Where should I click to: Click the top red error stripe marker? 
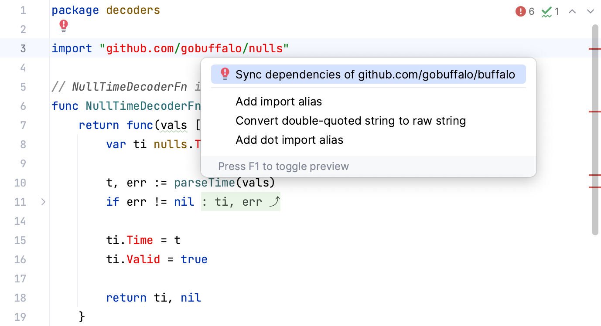pos(594,49)
